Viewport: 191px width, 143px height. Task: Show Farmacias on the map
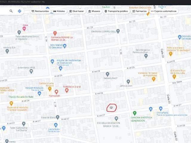[139, 11]
